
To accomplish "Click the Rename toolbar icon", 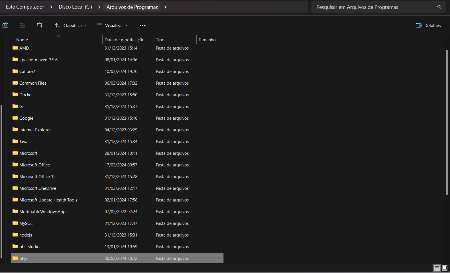I will tap(5, 25).
